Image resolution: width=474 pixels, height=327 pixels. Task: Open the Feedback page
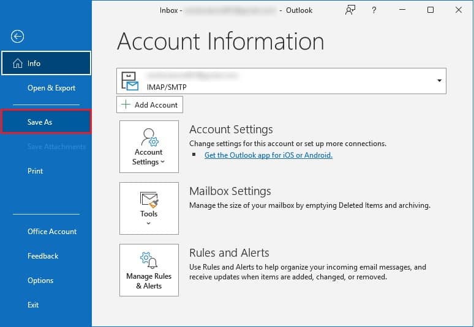pyautogui.click(x=43, y=256)
